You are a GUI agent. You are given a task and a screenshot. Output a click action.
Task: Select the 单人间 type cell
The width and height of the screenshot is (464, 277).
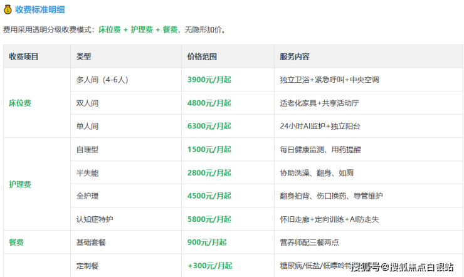click(x=87, y=126)
